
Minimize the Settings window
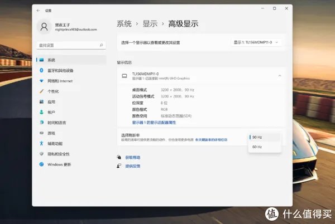point(263,8)
